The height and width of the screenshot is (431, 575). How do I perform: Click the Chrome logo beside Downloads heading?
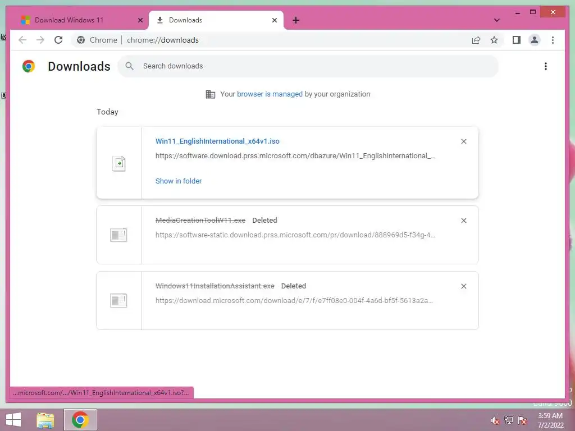coord(29,66)
